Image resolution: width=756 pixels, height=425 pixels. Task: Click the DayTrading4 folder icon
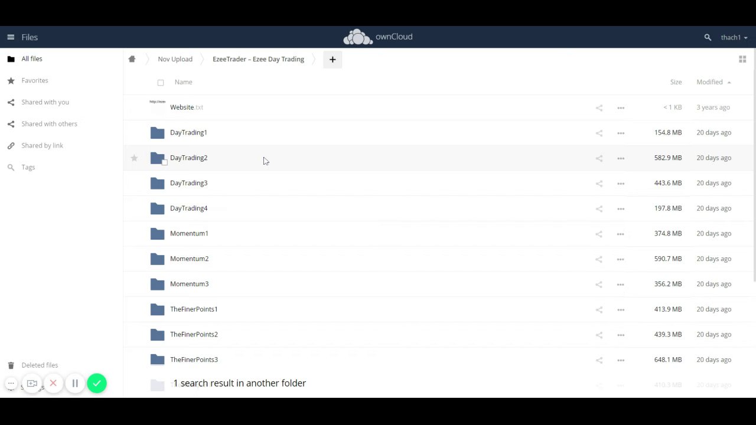coord(157,208)
